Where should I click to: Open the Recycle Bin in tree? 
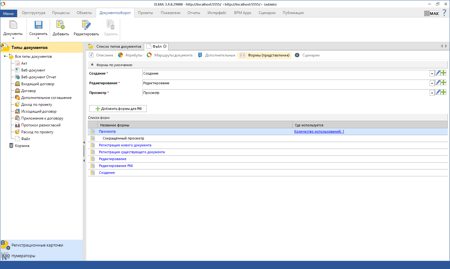point(22,146)
